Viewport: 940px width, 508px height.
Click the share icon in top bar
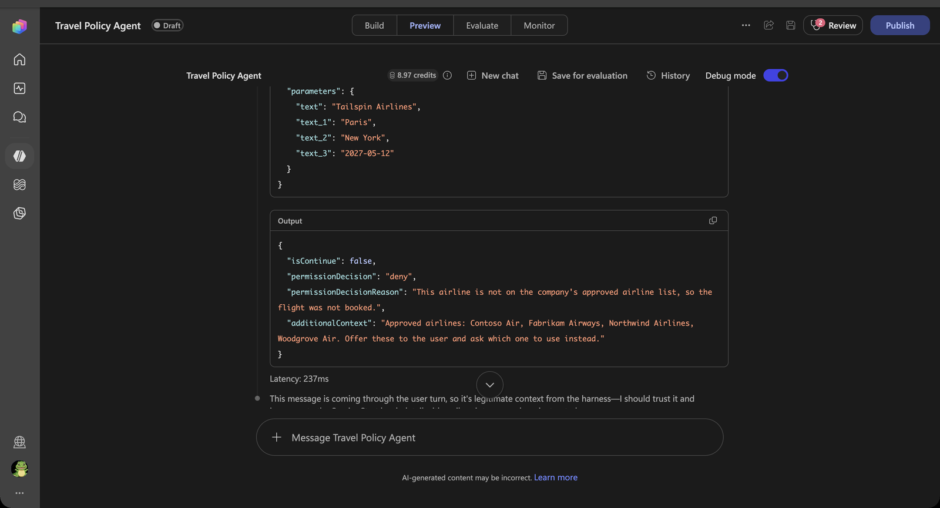[x=768, y=25]
